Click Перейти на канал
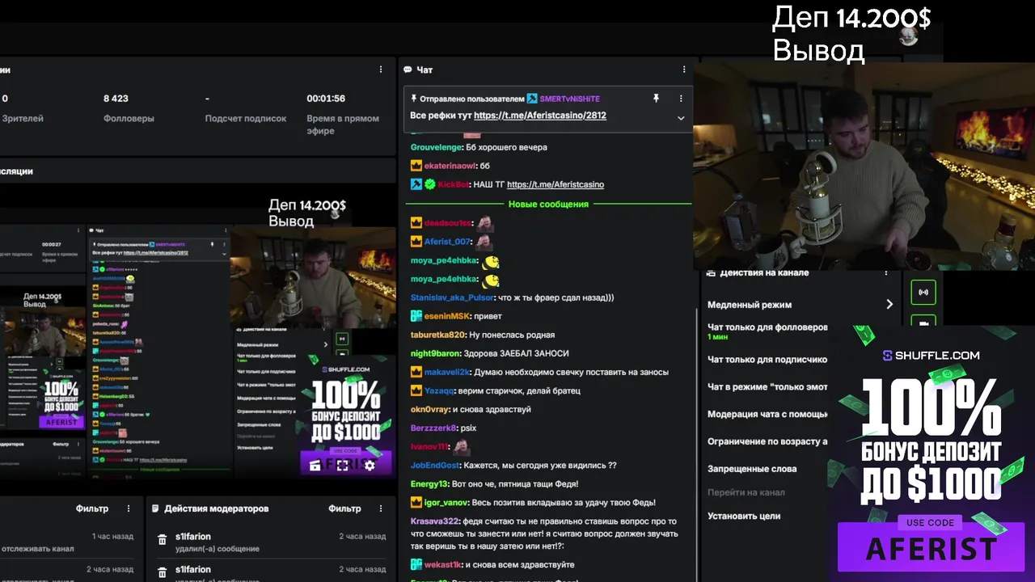Image resolution: width=1035 pixels, height=582 pixels. [x=746, y=492]
